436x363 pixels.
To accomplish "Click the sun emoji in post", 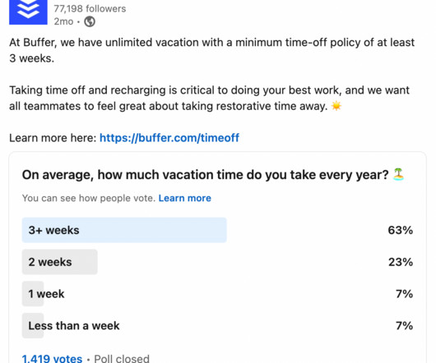I will [x=336, y=106].
